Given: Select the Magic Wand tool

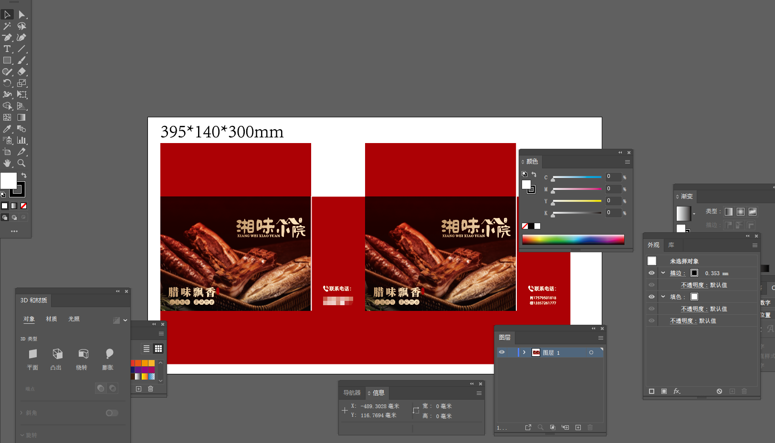Looking at the screenshot, I should coord(7,26).
